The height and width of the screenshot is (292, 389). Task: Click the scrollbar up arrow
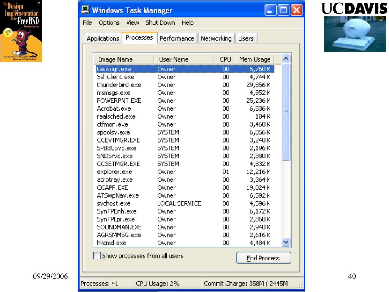pos(286,59)
